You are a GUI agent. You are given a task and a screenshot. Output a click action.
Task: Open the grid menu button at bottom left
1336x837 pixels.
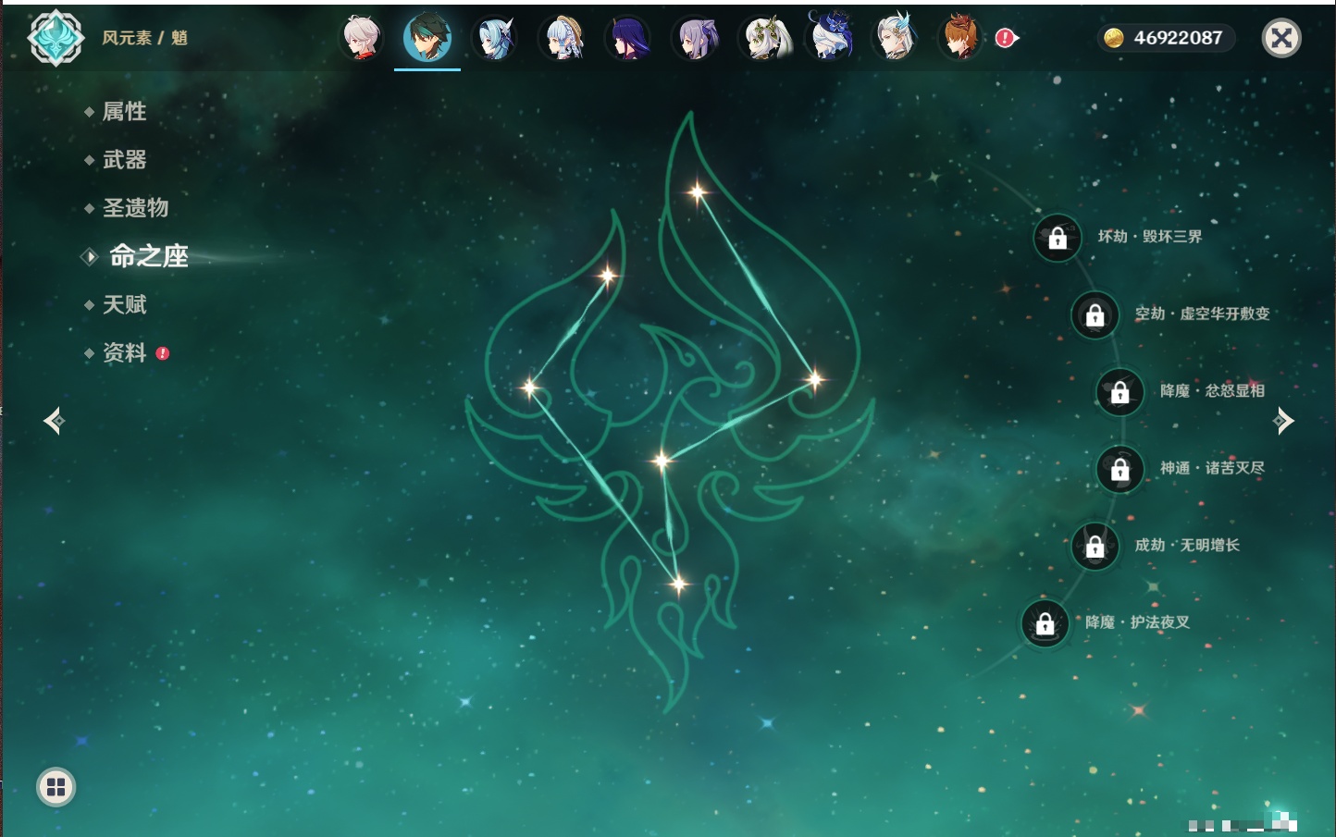click(x=56, y=787)
